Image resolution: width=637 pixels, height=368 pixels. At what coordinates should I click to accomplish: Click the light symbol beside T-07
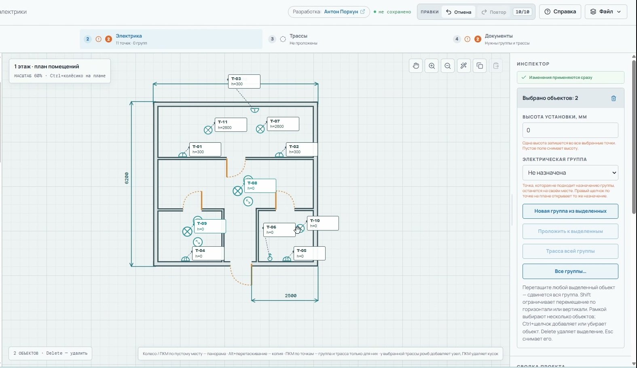(x=260, y=129)
